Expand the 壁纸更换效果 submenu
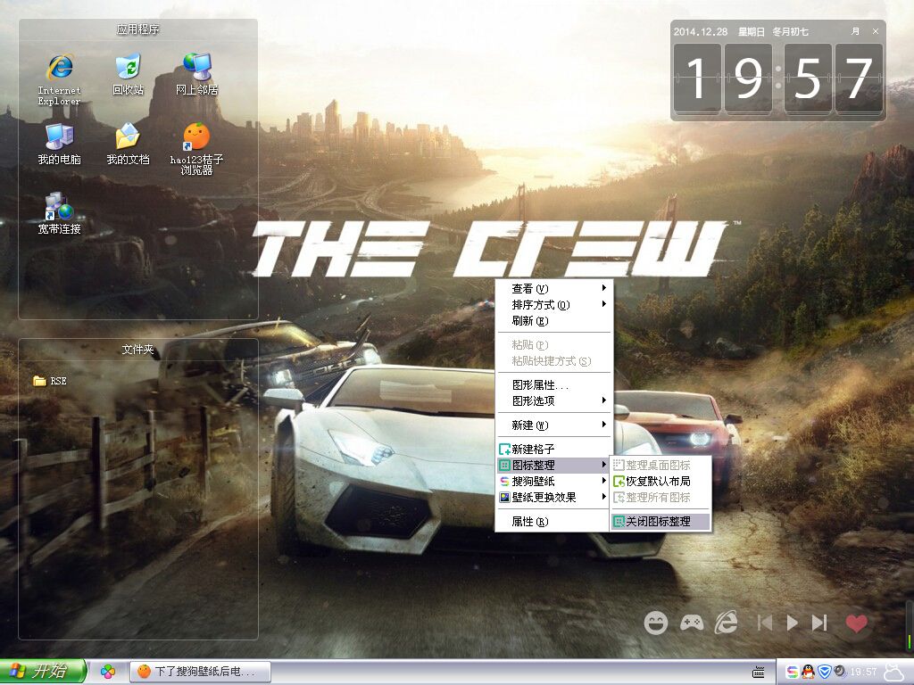This screenshot has height=685, width=914. [553, 498]
